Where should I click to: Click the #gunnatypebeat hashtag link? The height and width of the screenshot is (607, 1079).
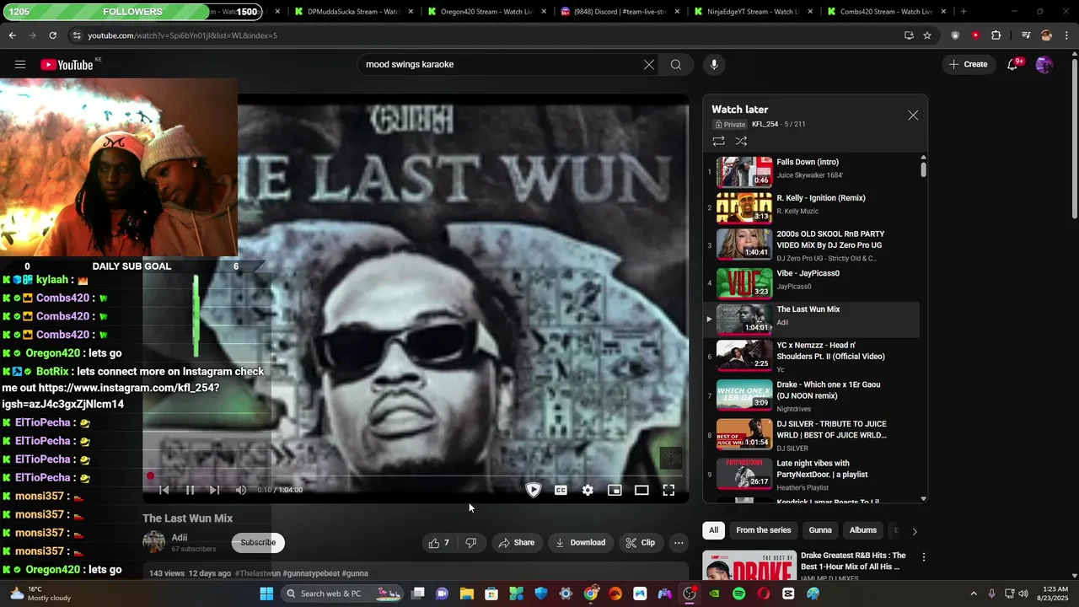click(311, 573)
